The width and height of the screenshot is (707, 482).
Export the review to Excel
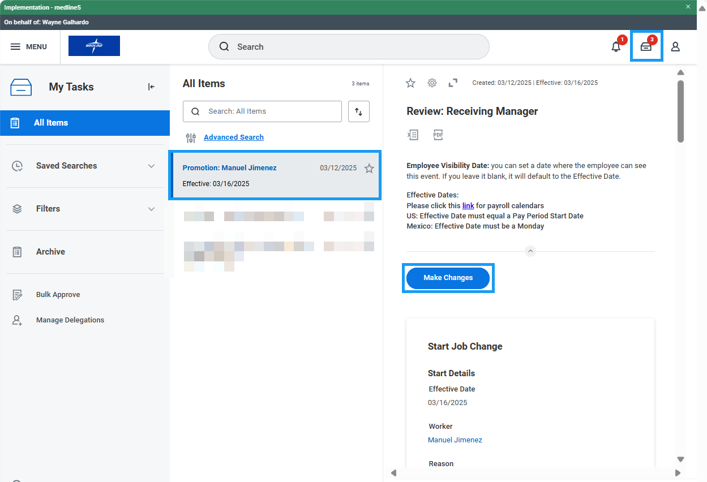pos(413,135)
